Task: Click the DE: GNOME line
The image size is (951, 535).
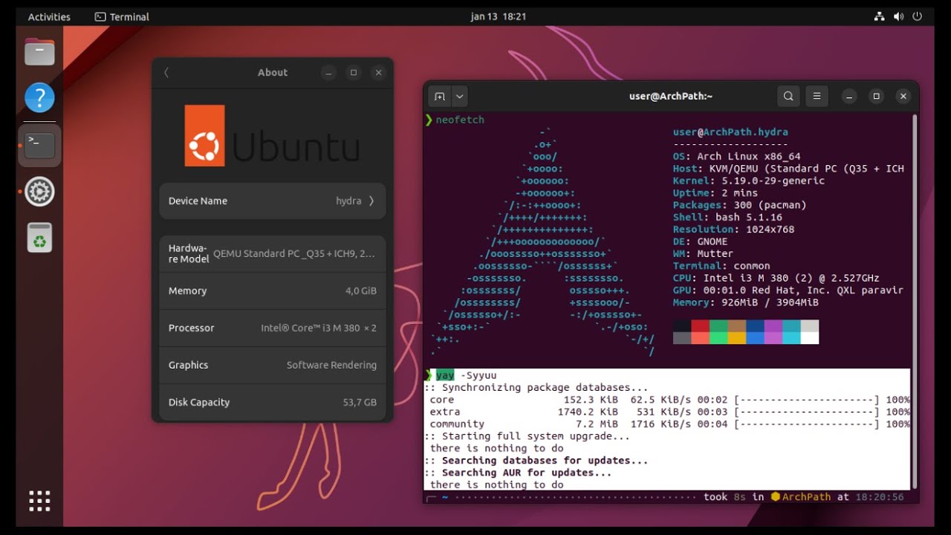Action: (701, 241)
